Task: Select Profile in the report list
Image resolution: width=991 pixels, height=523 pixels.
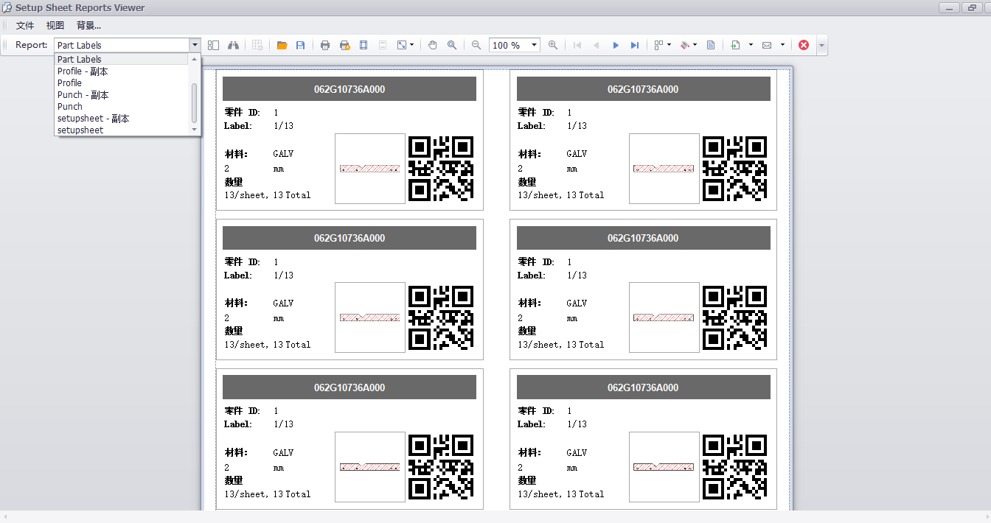Action: pyautogui.click(x=122, y=83)
